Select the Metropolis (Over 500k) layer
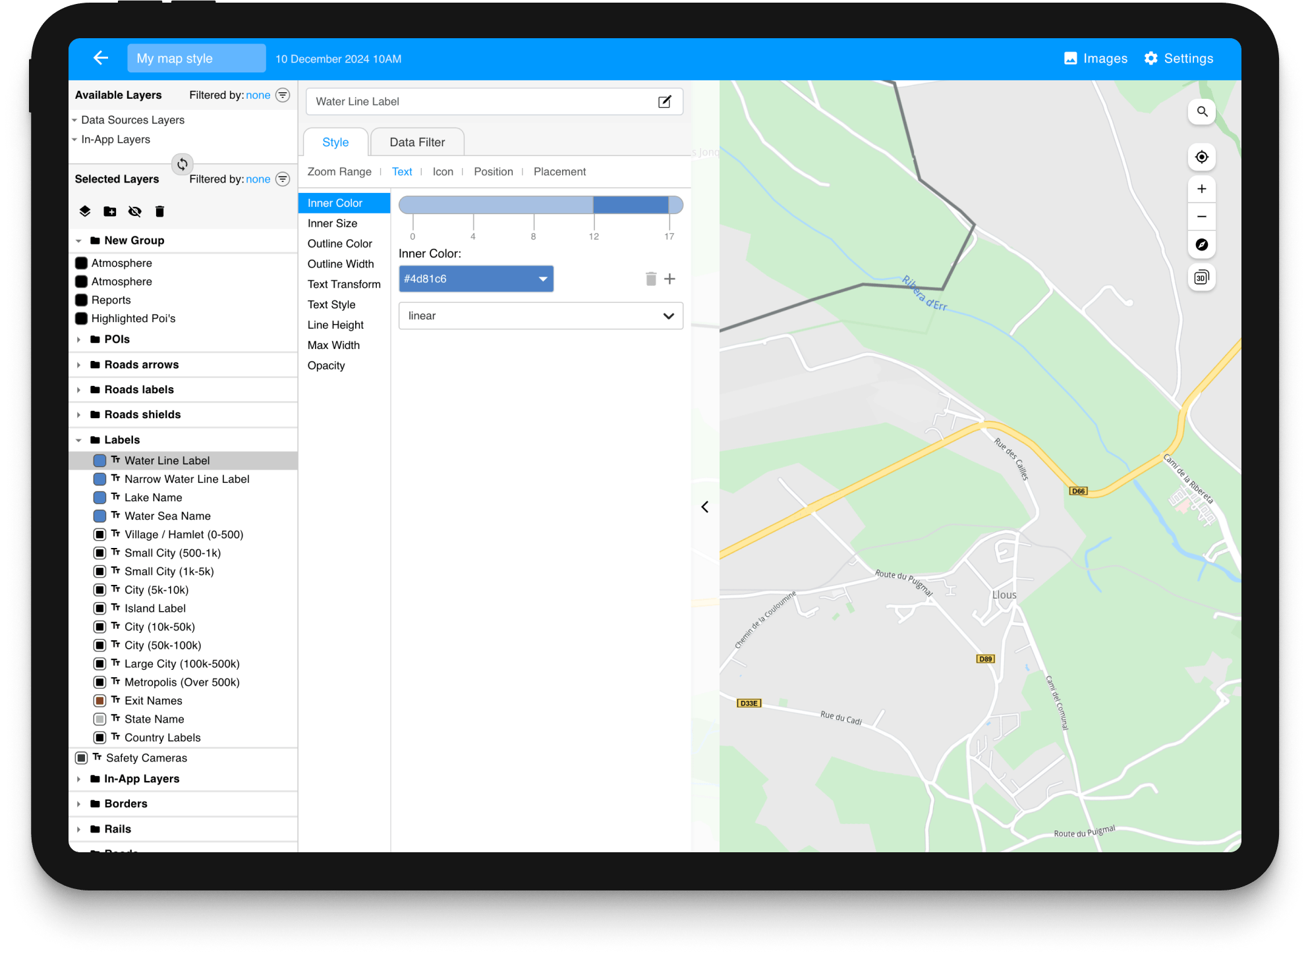 183,682
